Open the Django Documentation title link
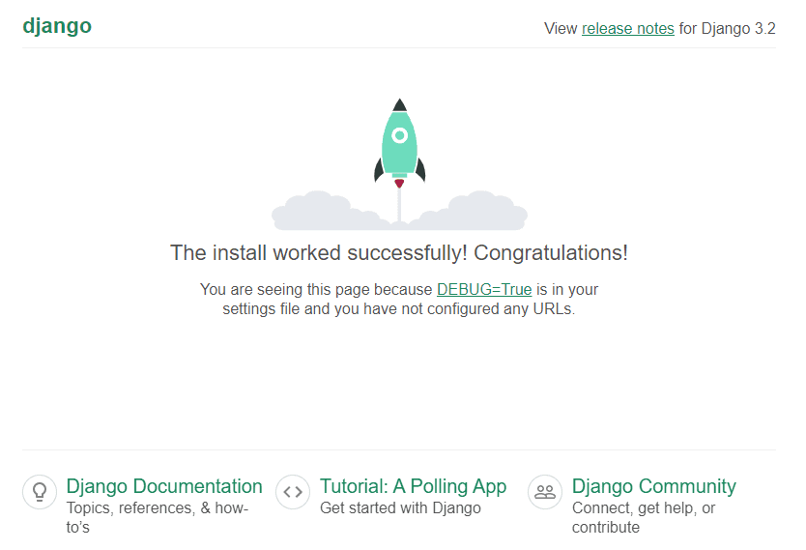 pos(164,486)
